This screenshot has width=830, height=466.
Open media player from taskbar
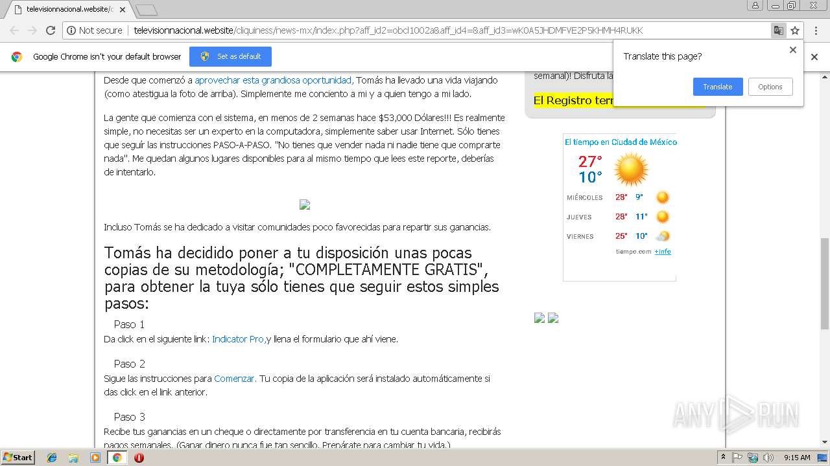pyautogui.click(x=95, y=458)
